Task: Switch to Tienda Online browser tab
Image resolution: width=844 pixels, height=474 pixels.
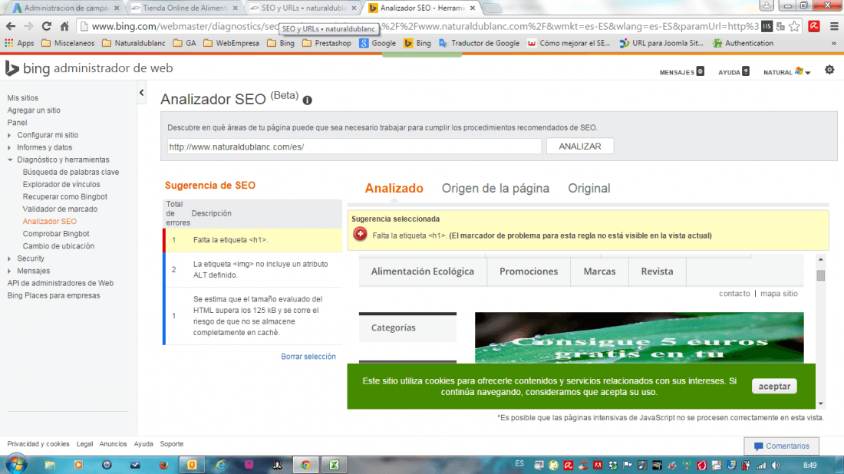Action: click(x=185, y=8)
